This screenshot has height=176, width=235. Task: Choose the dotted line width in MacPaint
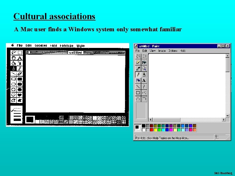[x=17, y=108]
